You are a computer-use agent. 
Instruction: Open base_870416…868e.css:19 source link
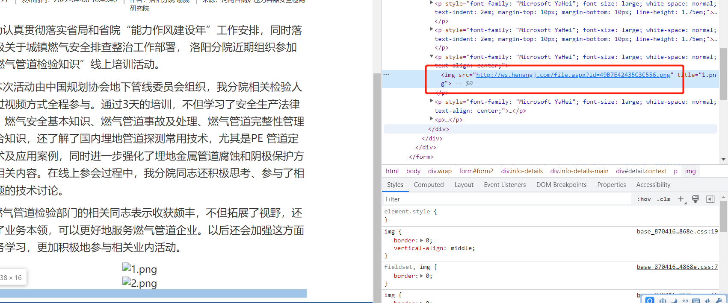(677, 231)
